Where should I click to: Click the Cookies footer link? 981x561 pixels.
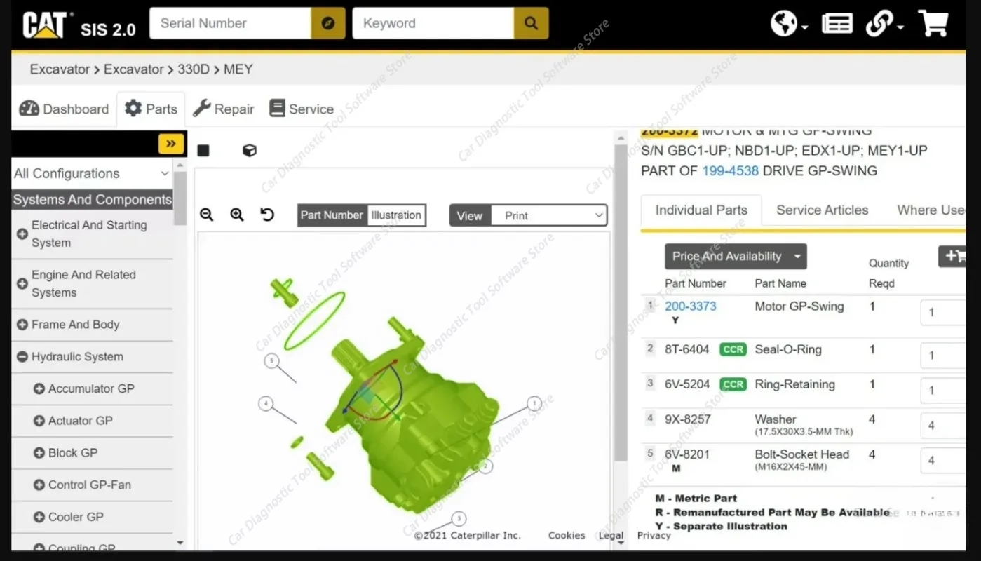point(567,535)
